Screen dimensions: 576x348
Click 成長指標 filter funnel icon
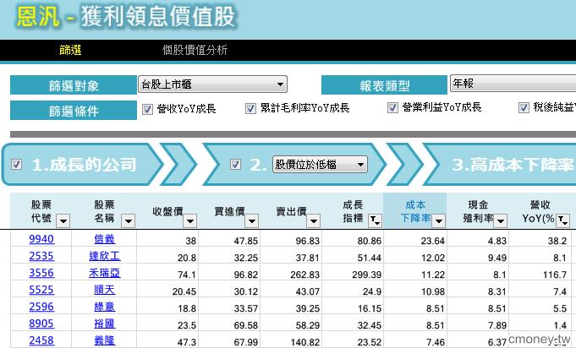click(x=375, y=220)
